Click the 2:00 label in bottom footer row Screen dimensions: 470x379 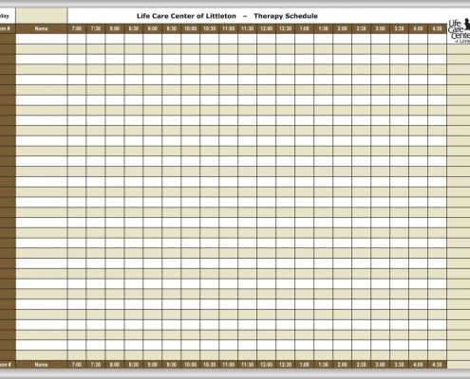[x=342, y=365]
